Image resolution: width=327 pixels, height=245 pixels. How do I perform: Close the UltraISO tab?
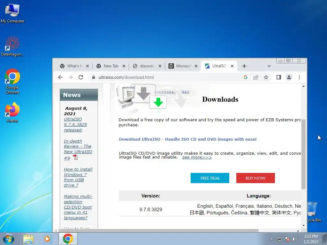tap(232, 66)
